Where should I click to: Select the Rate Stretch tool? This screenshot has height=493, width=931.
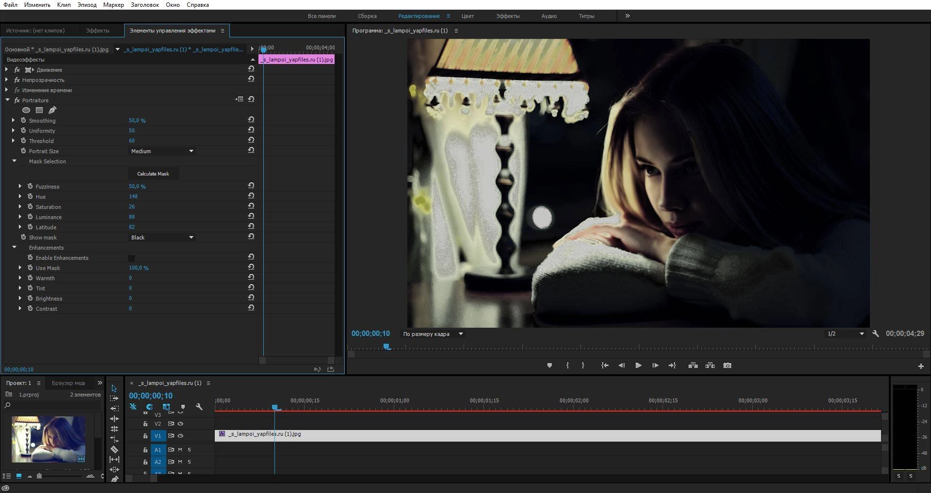point(114,439)
